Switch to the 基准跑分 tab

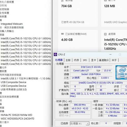104,60
